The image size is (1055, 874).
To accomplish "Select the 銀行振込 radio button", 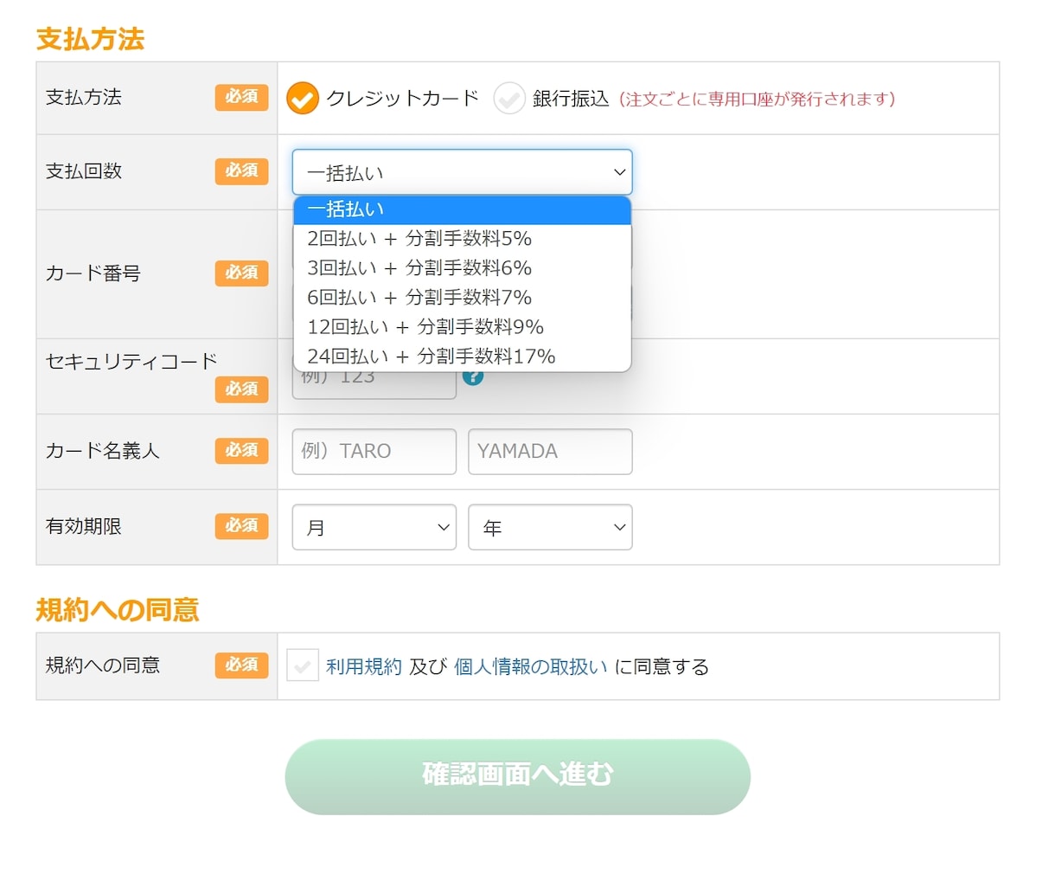I will (x=509, y=99).
